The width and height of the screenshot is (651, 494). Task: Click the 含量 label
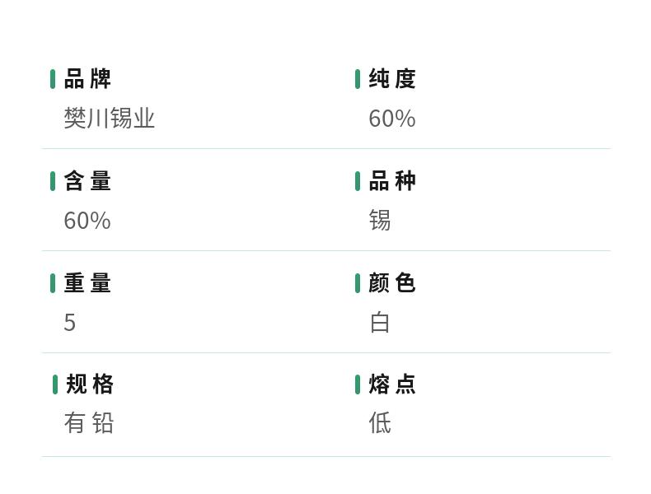tap(87, 181)
